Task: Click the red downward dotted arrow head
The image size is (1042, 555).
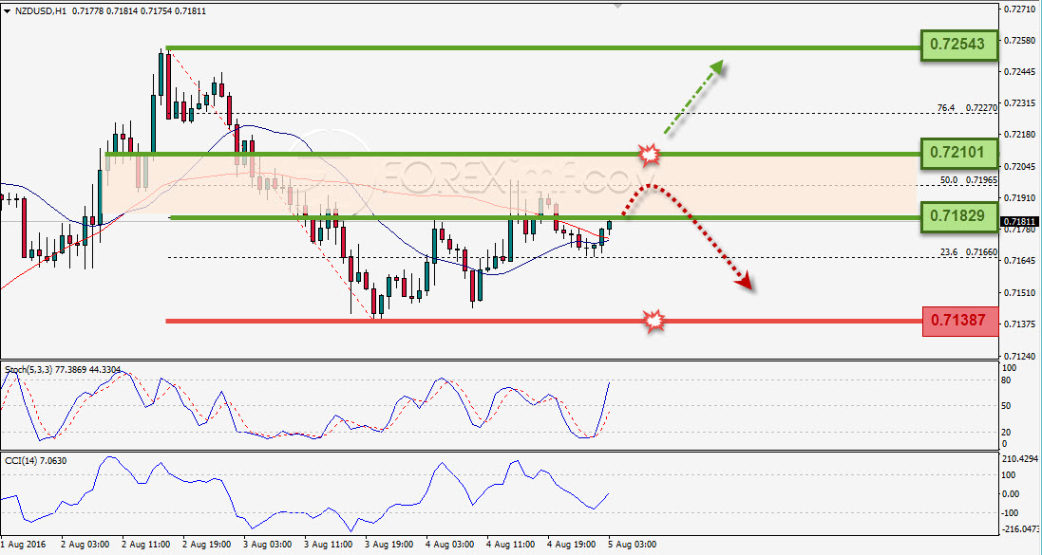Action: pyautogui.click(x=745, y=280)
